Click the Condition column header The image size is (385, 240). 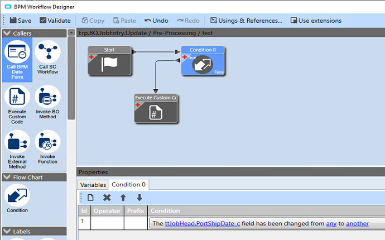(266, 211)
